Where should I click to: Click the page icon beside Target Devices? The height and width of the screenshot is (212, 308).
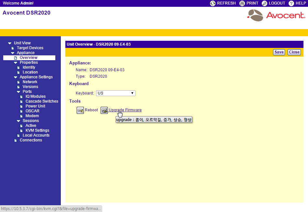click(13, 48)
